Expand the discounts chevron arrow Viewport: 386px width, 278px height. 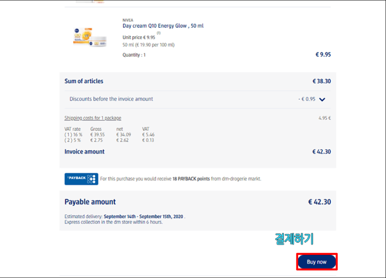pos(322,100)
